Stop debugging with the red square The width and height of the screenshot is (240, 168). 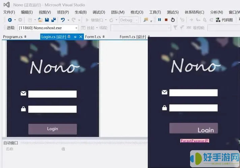166,20
